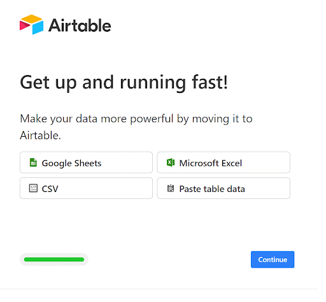Click the 'Get up and running fast!' heading
The image size is (326, 302).
124,83
